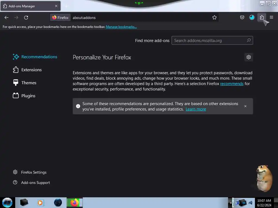Click the Windows Start button
278x208 pixels.
7,203
